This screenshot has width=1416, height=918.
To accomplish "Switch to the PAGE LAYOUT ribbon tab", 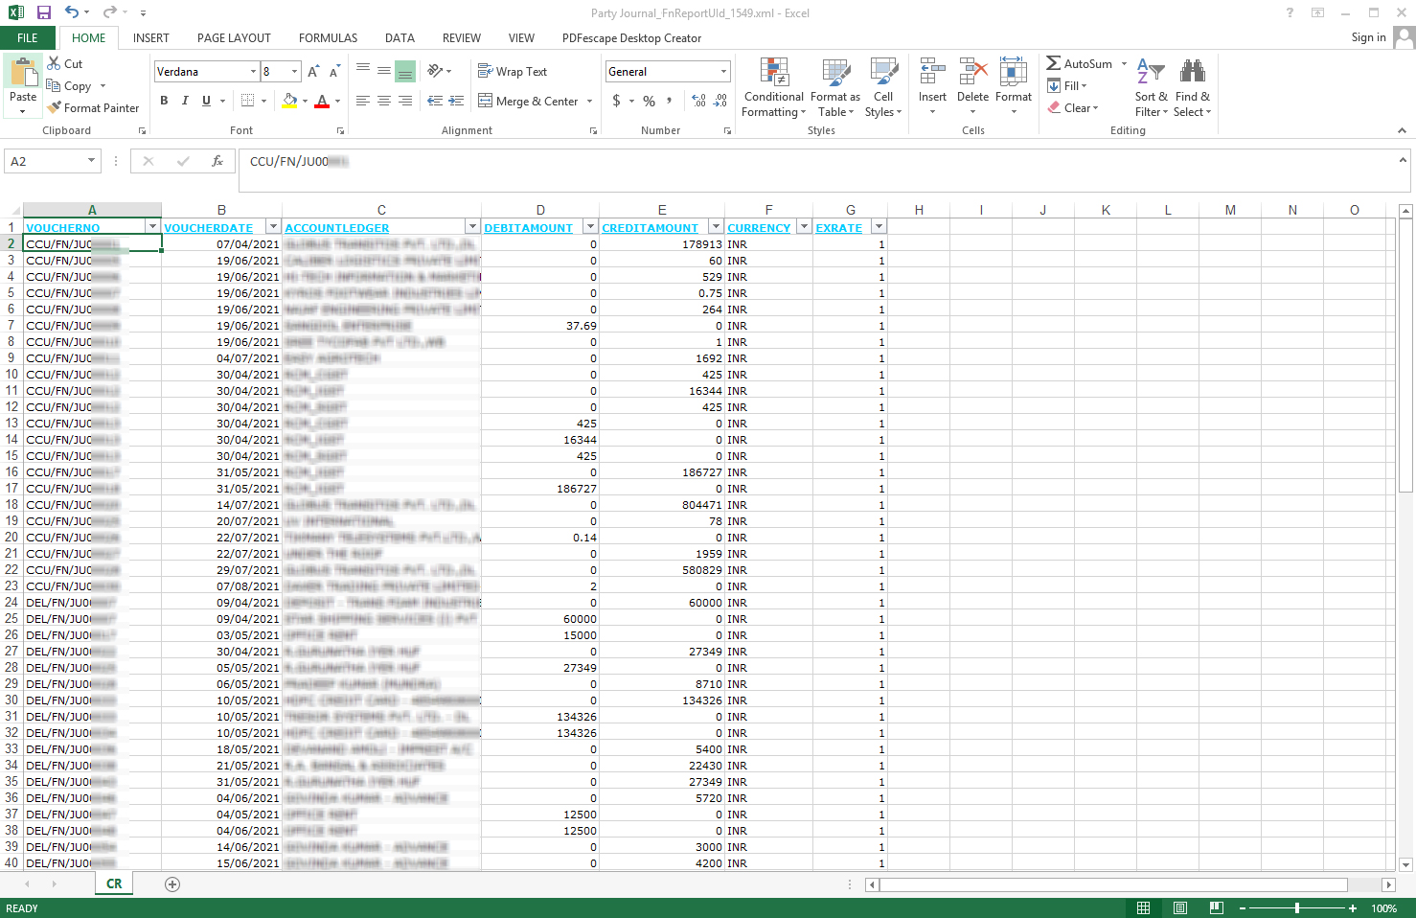I will 234,38.
